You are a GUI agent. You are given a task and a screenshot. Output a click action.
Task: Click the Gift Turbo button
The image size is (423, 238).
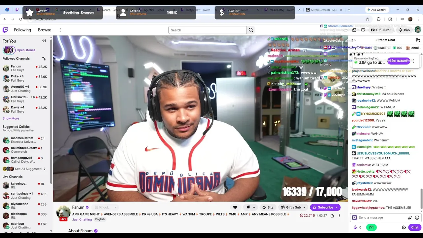(x=381, y=30)
